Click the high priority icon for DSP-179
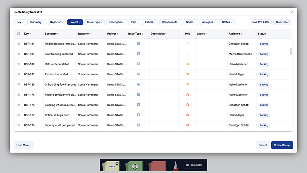Image resolution: width=307 pixels, height=173 pixels. click(188, 95)
